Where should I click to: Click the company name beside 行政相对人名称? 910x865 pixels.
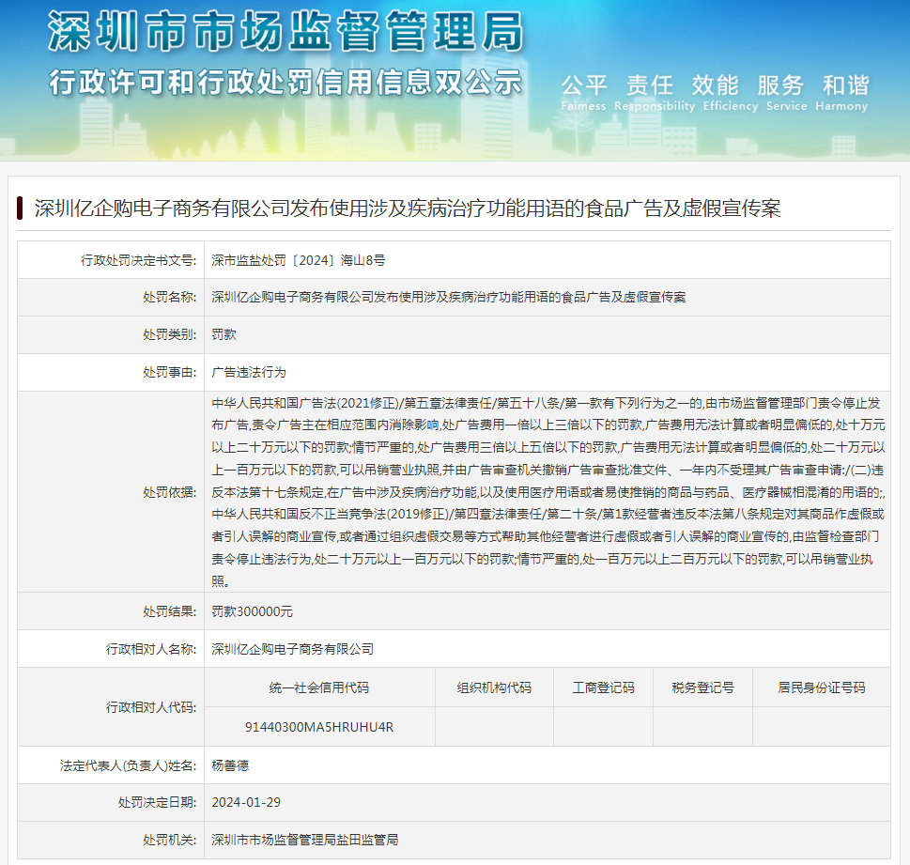(x=292, y=649)
